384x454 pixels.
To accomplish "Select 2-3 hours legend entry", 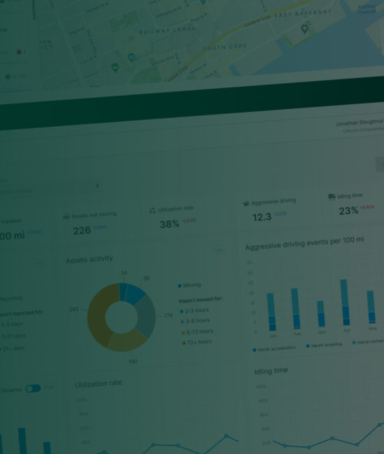I will pyautogui.click(x=195, y=311).
